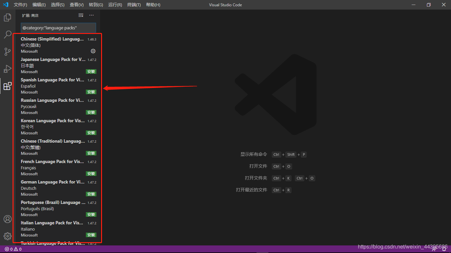Select Japanese Language Pack title
This screenshot has height=253, width=451.
coord(53,60)
